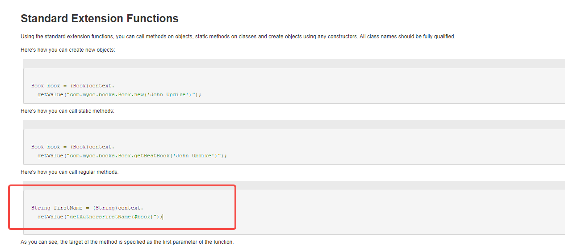The width and height of the screenshot is (565, 250).
Task: Click the gray header bar of the regular methods code block
Action: coord(294,185)
